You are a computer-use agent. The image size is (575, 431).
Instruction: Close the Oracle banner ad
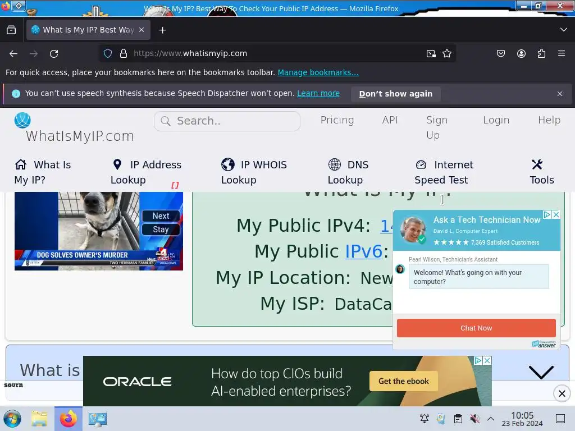coord(487,361)
